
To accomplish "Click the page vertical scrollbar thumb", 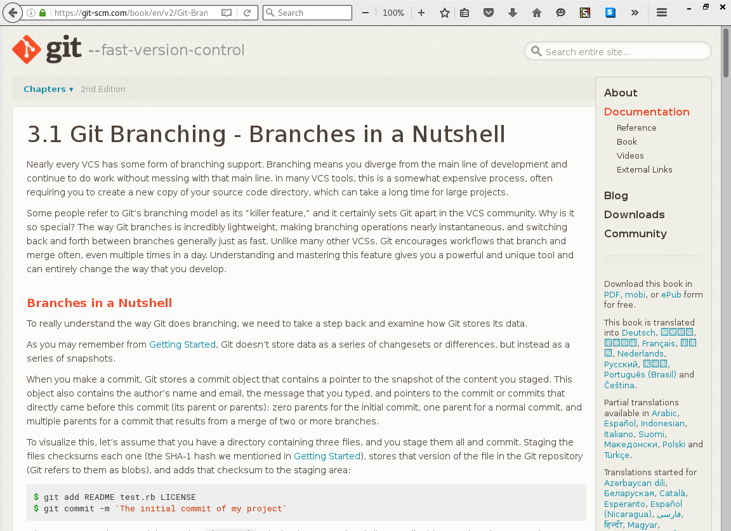I will click(726, 53).
